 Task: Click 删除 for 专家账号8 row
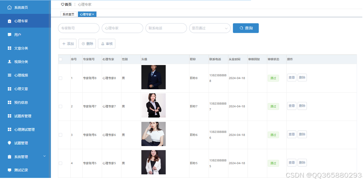pos(302,78)
